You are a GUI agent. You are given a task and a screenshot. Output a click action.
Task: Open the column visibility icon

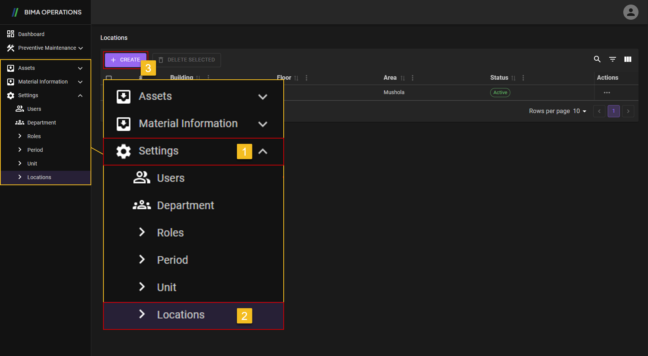tap(628, 59)
